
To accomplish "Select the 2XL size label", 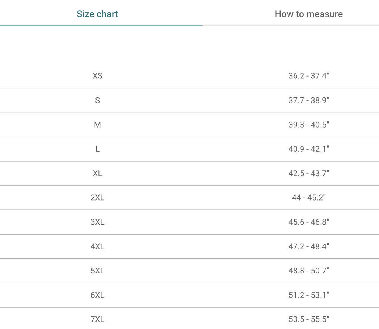I will point(97,198).
